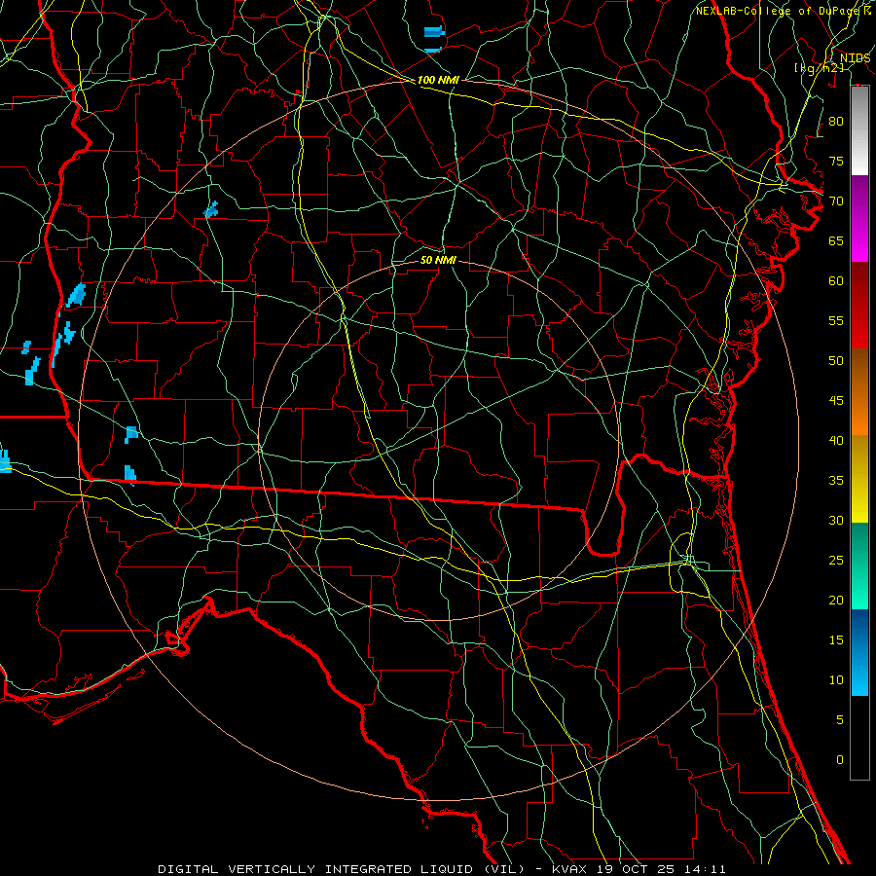The width and height of the screenshot is (876, 876).
Task: Click the kg/m2 units label
Action: point(819,68)
